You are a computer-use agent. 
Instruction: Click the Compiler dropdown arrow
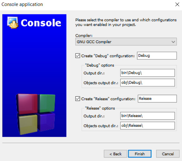point(173,42)
